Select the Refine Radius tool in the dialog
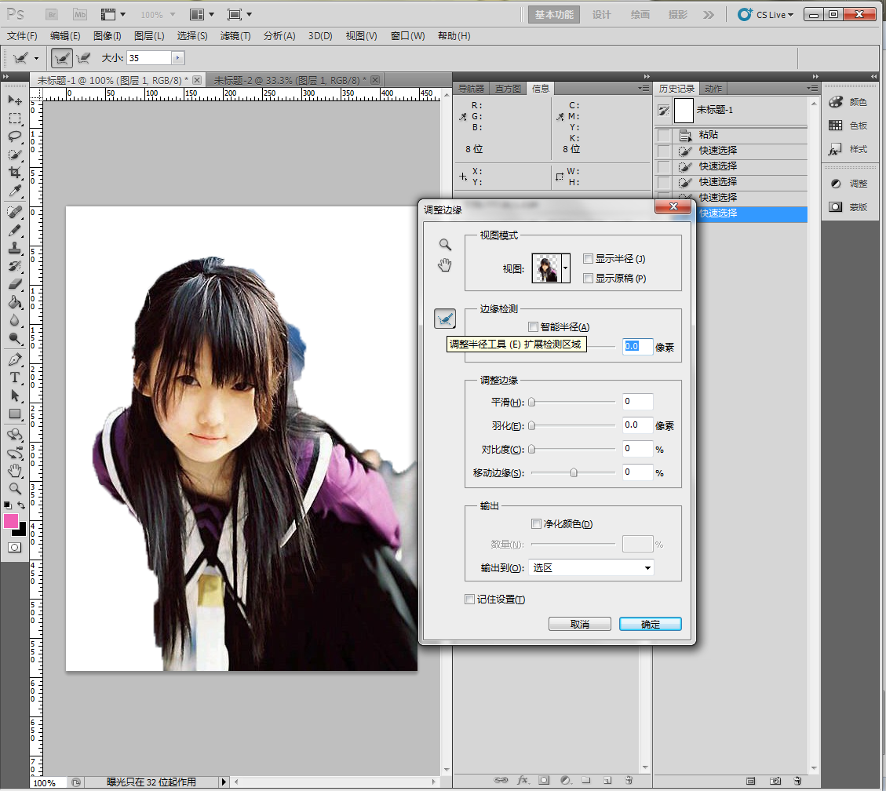The image size is (886, 791). click(445, 319)
